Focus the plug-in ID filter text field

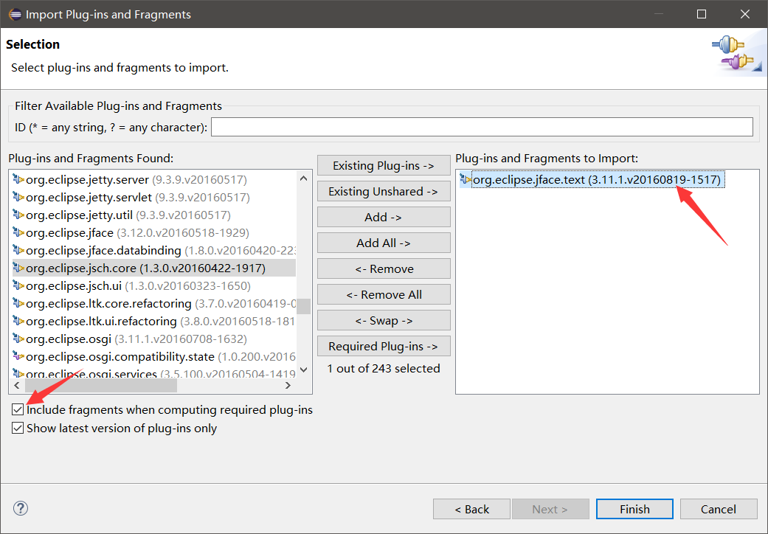click(482, 127)
